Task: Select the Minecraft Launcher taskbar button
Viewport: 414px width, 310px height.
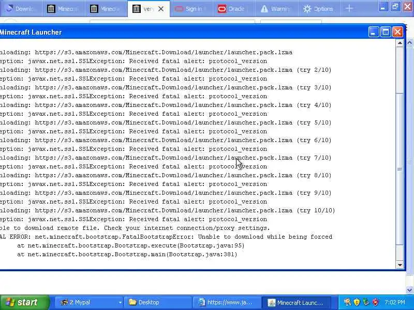Action: (x=296, y=302)
